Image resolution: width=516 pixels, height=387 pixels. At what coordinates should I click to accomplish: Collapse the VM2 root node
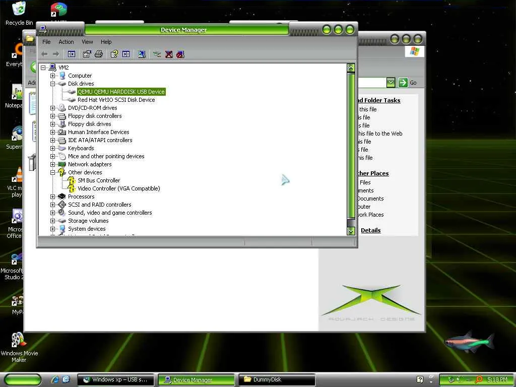[x=43, y=68]
